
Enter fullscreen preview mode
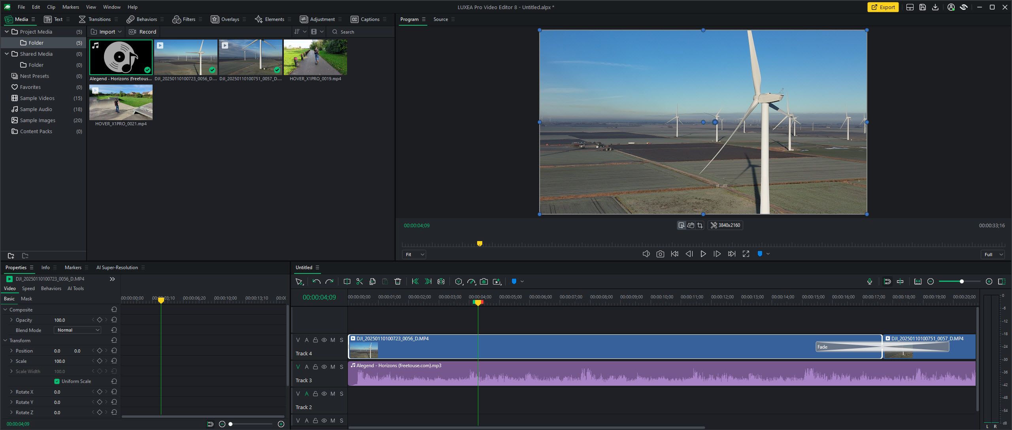click(x=746, y=254)
